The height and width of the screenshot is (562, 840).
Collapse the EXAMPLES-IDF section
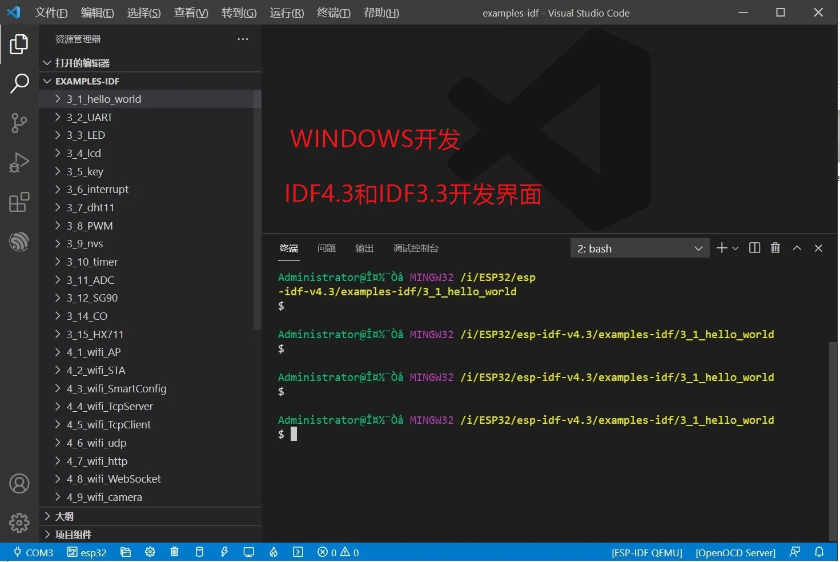coord(87,81)
